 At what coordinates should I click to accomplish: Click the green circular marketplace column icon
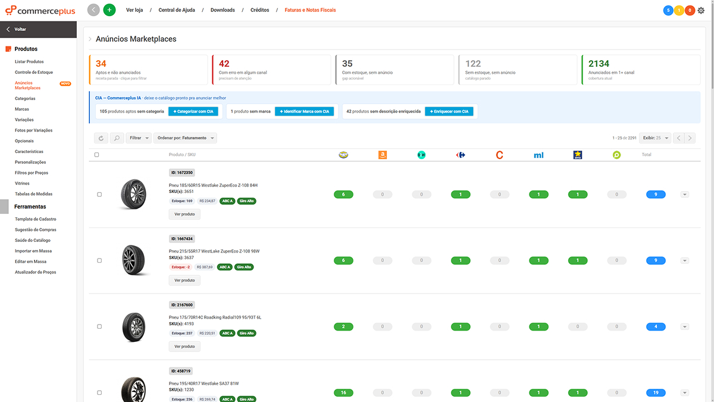coord(616,155)
